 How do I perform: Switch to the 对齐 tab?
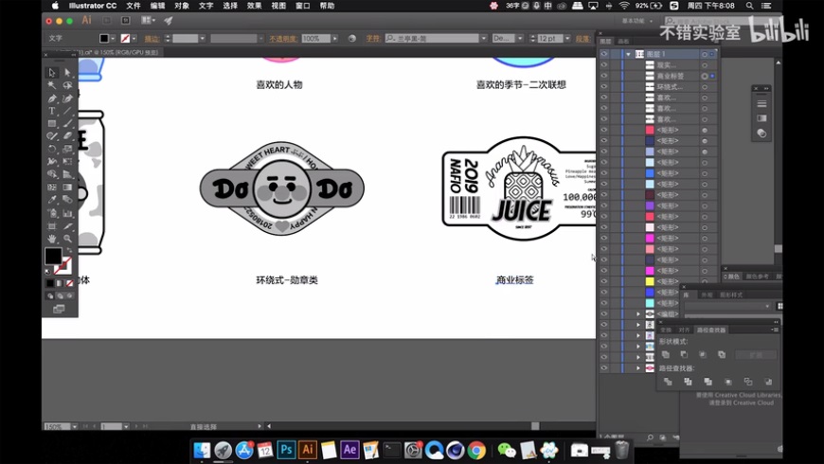pyautogui.click(x=684, y=330)
